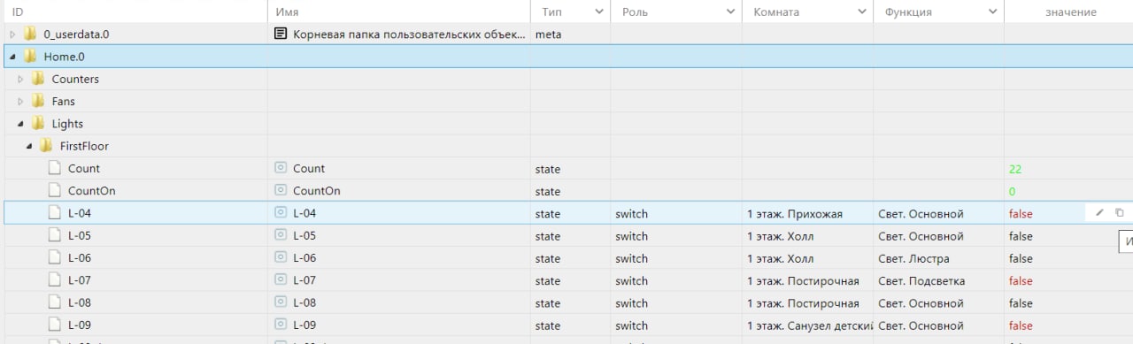Image resolution: width=1133 pixels, height=344 pixels.
Task: Open the Тип filter dropdown
Action: (x=598, y=11)
